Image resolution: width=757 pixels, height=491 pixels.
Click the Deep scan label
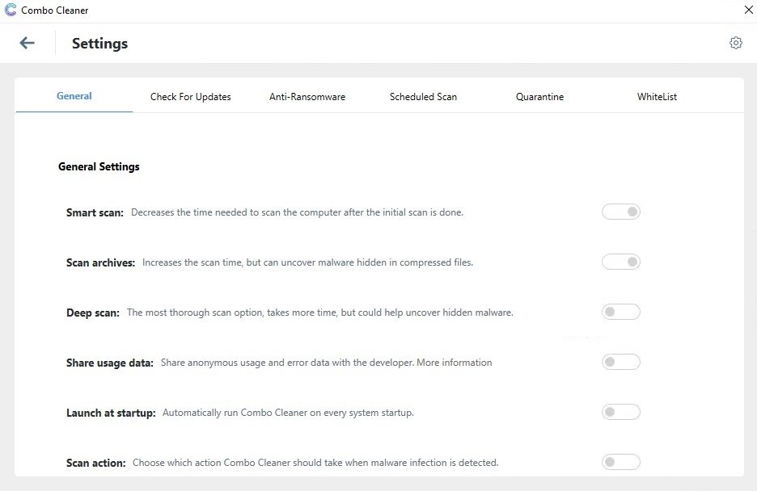pos(93,313)
